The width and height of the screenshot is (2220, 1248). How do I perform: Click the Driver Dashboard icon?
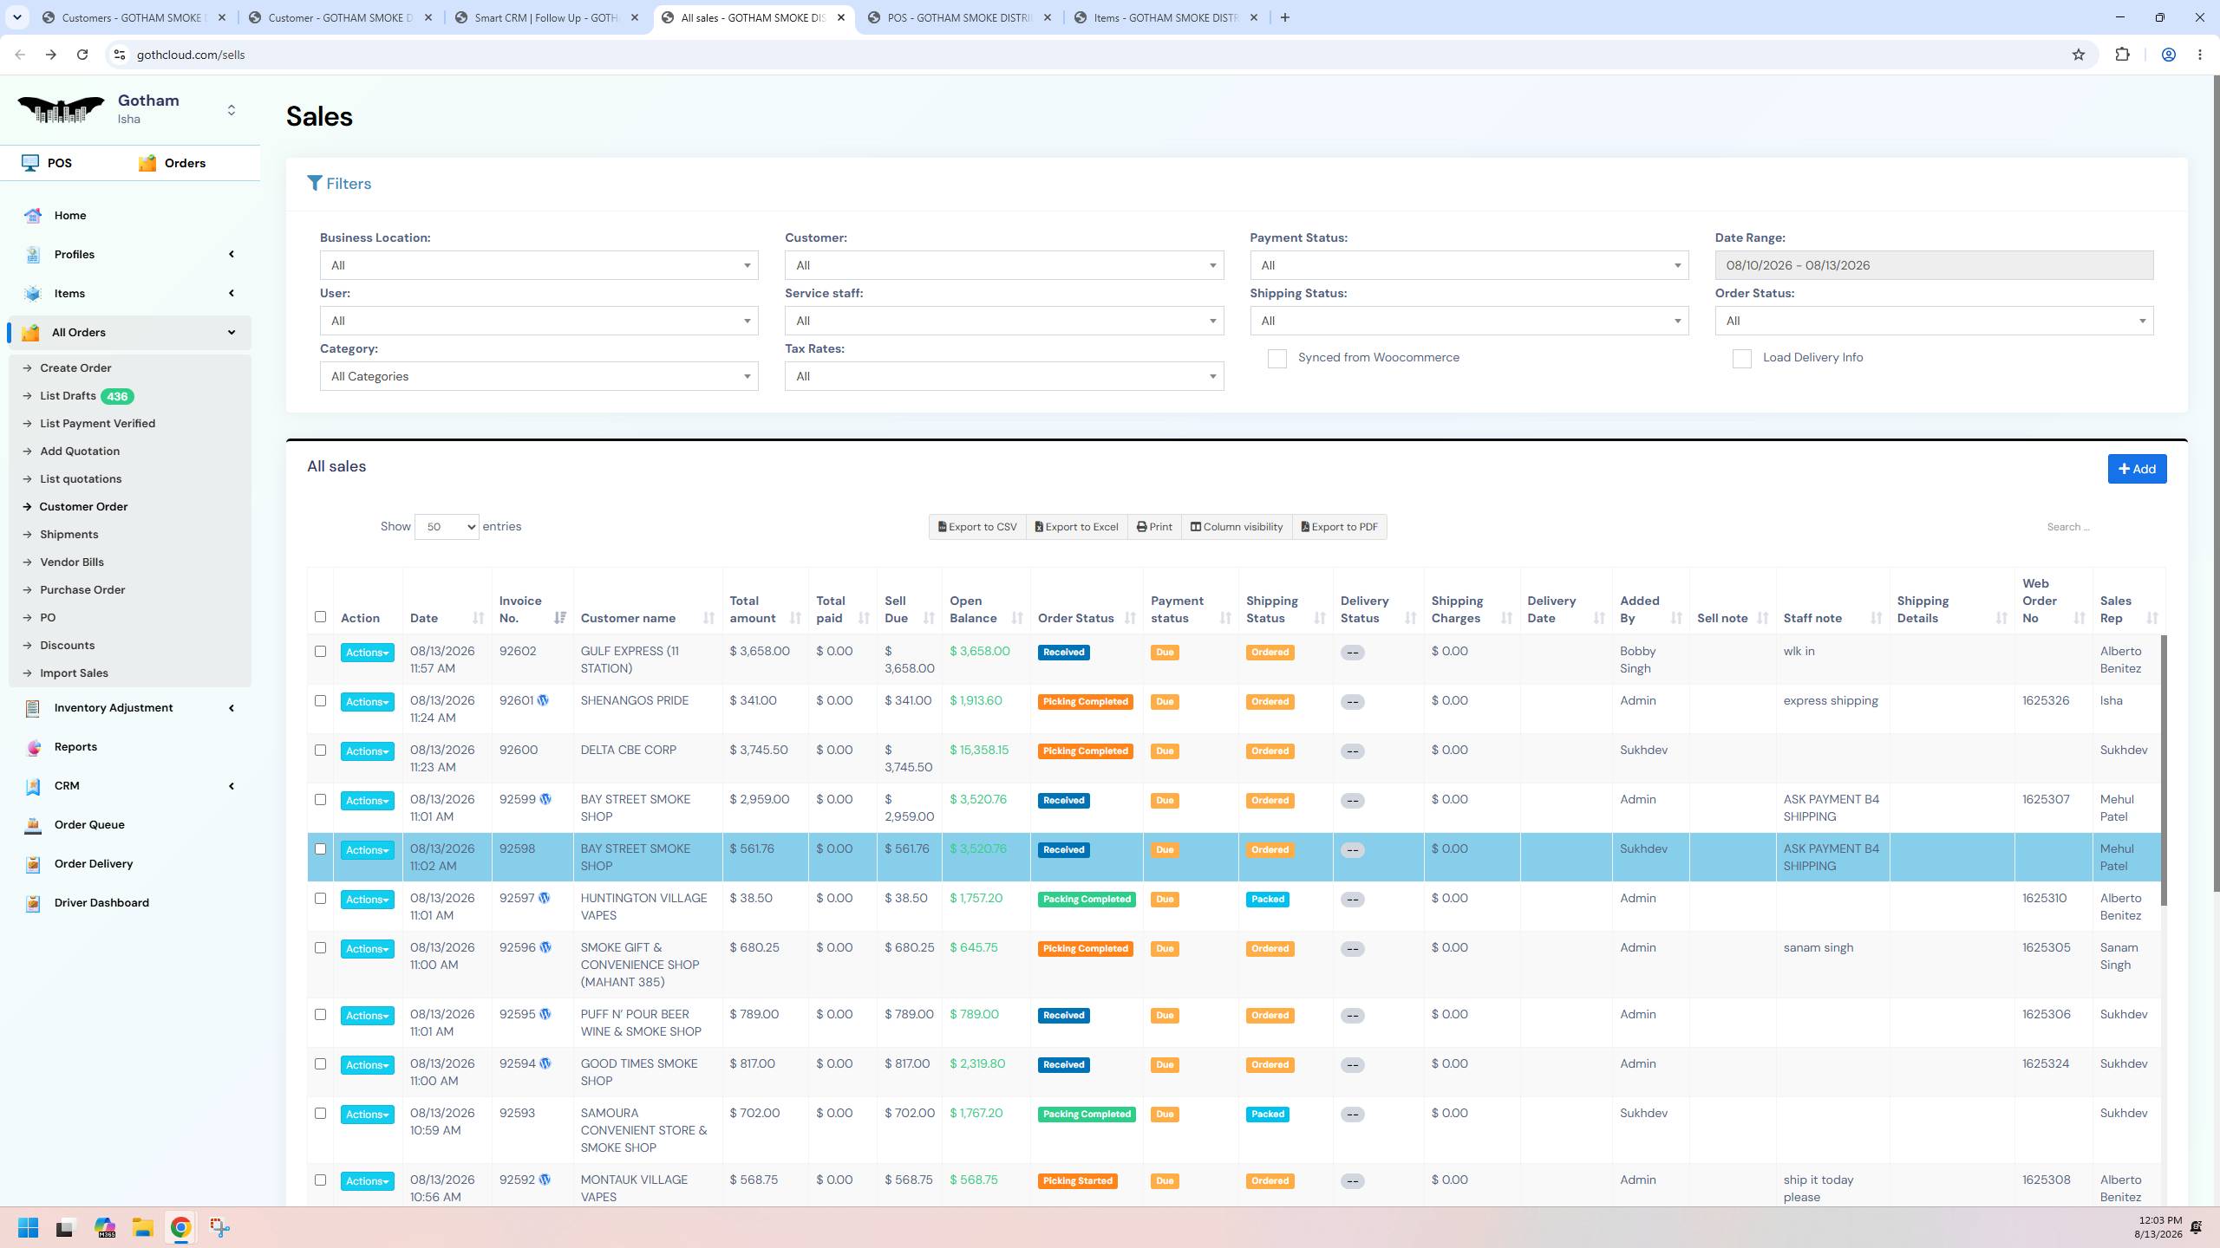pos(33,903)
